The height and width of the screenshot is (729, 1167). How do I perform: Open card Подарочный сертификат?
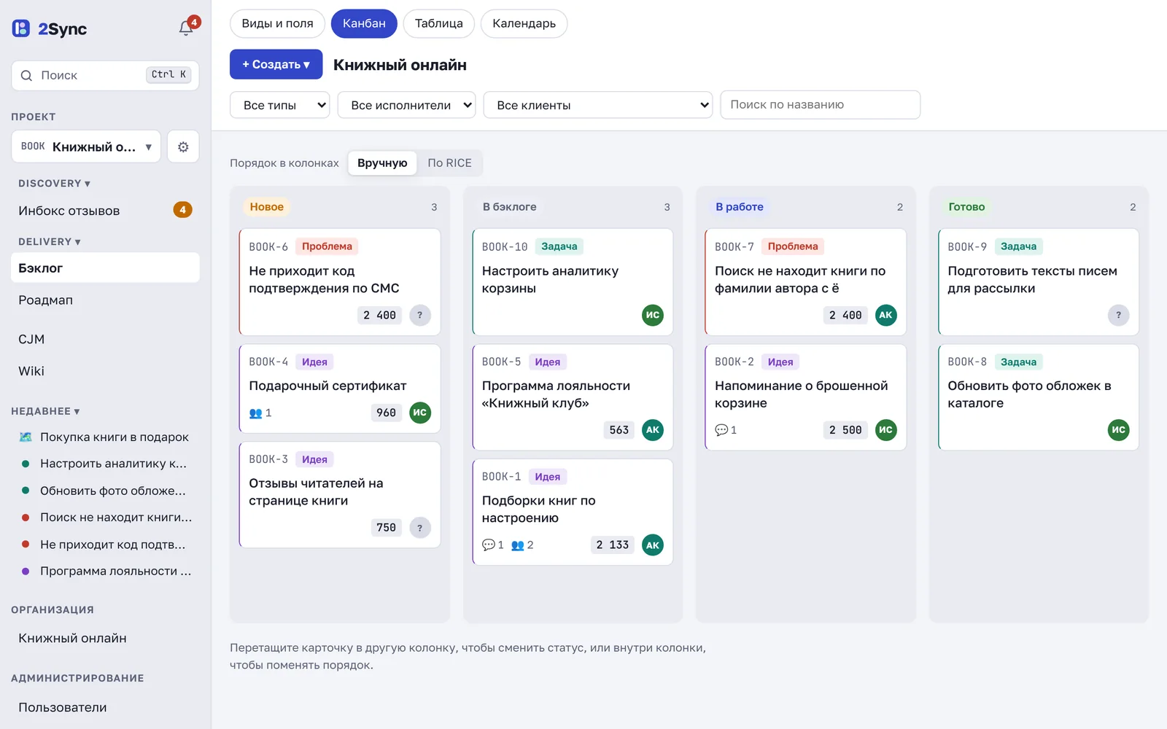pyautogui.click(x=340, y=389)
